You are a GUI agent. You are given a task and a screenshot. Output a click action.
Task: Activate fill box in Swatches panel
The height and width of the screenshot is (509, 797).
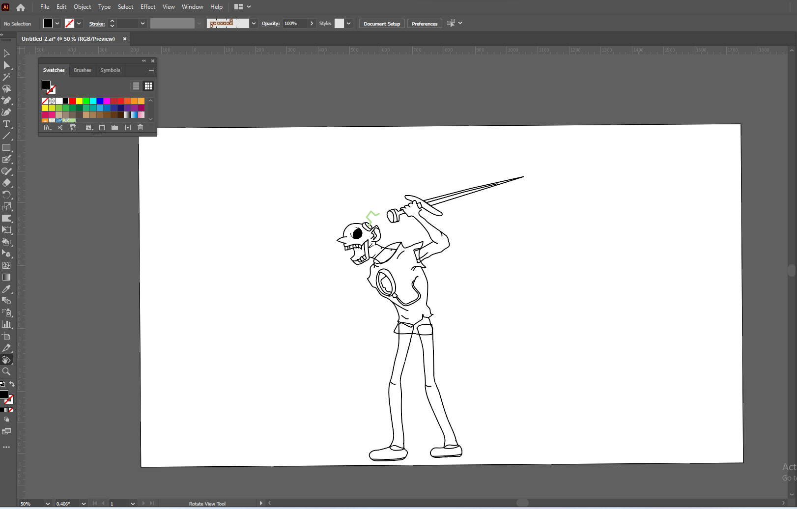pos(46,85)
